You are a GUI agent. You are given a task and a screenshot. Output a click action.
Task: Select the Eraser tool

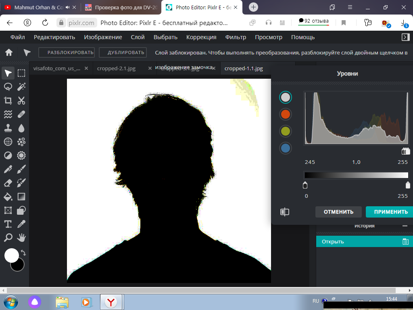(8, 183)
